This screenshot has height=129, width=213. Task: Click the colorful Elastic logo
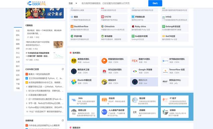74,82
